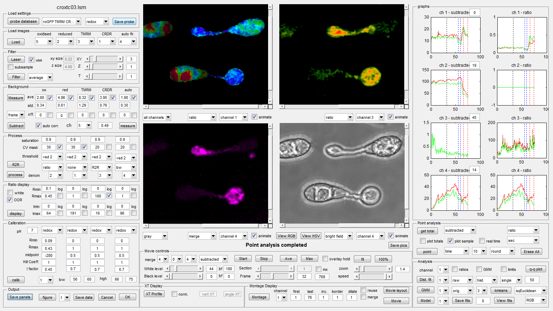Open the q-q plot
This screenshot has height=311, width=553.
pyautogui.click(x=535, y=269)
